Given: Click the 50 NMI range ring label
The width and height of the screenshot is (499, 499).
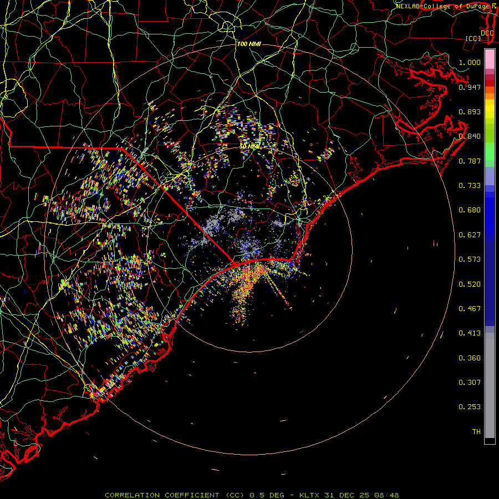Looking at the screenshot, I should (249, 147).
